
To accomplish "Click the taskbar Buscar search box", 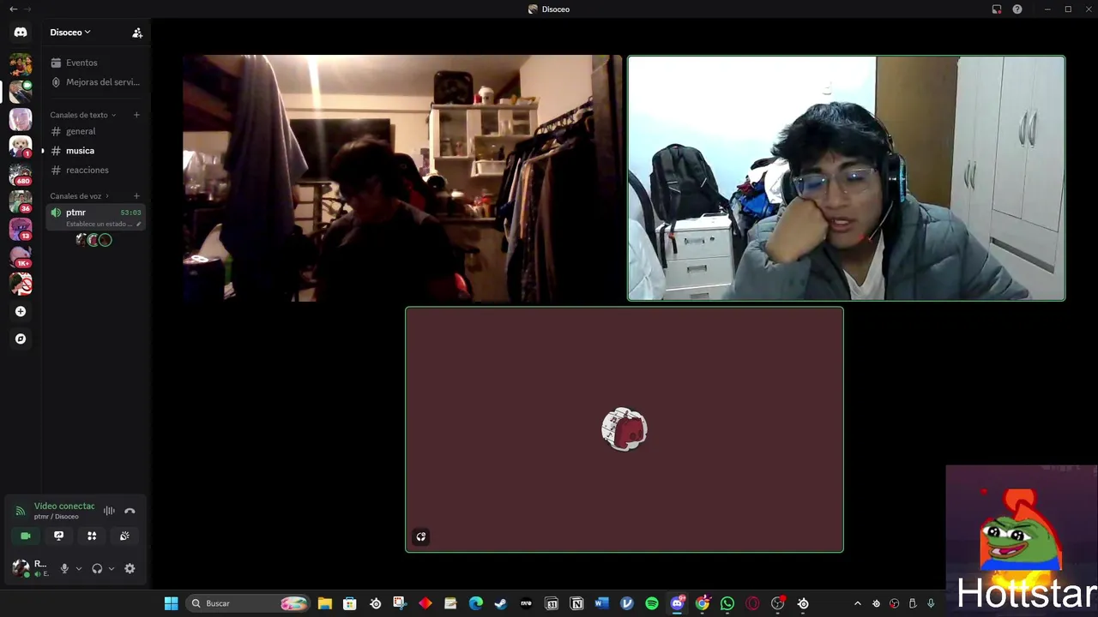I will coord(248,603).
